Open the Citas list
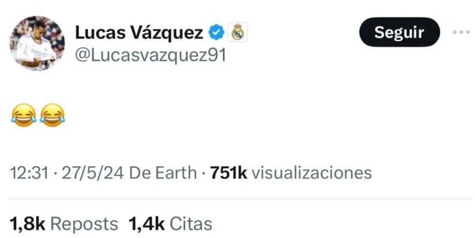The height and width of the screenshot is (238, 475). tap(191, 225)
